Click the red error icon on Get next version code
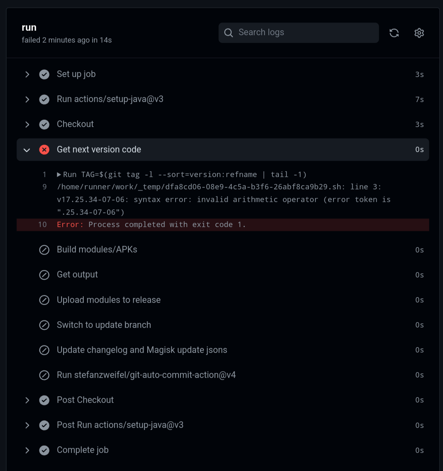 (44, 150)
